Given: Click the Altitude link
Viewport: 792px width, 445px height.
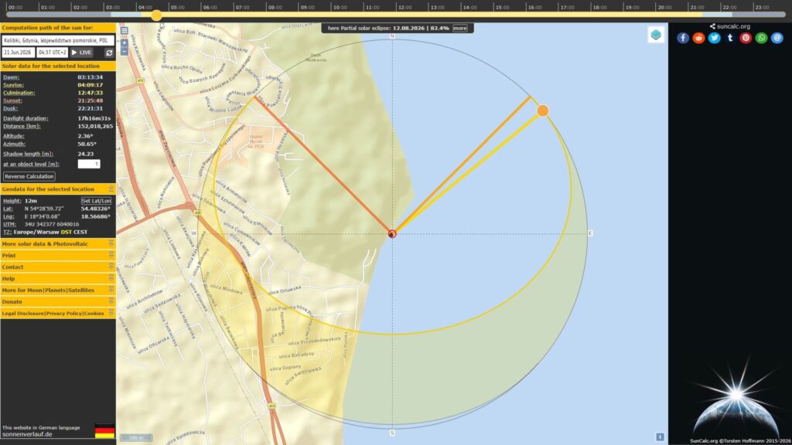Looking at the screenshot, I should pyautogui.click(x=14, y=136).
